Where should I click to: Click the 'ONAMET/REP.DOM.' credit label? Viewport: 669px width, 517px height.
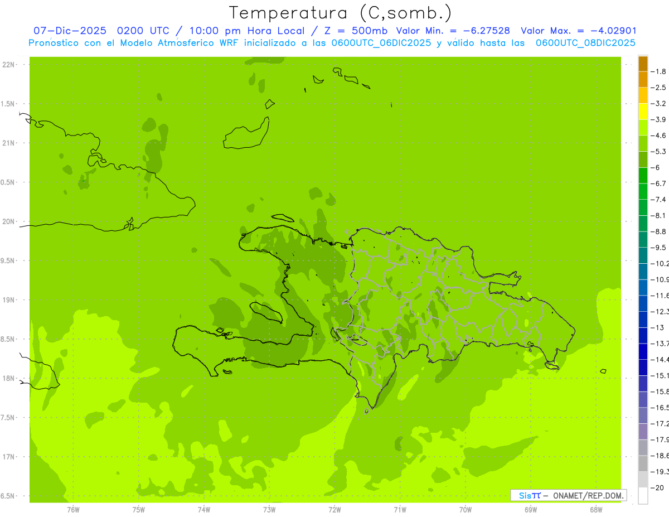pyautogui.click(x=588, y=495)
